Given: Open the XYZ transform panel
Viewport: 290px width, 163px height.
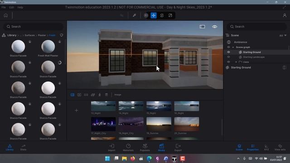Looking at the screenshot, I should tap(266, 148).
